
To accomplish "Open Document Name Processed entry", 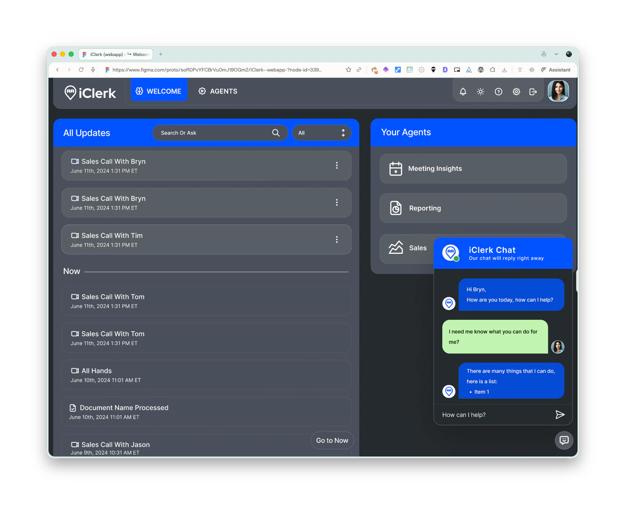I will (x=206, y=412).
